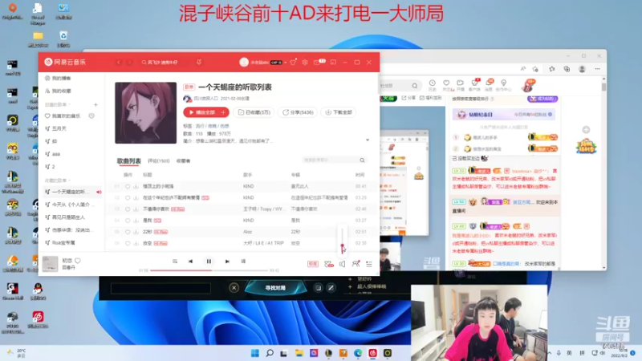Open the 再见只是陌生人 playlist
The height and width of the screenshot is (361, 642).
[x=66, y=217]
